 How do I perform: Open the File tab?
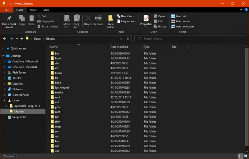(7, 10)
